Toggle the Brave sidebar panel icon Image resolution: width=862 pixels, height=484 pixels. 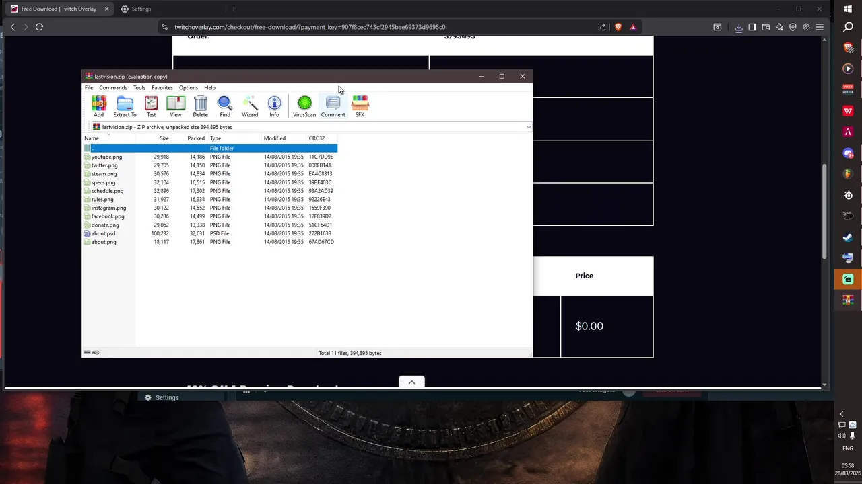pos(752,27)
